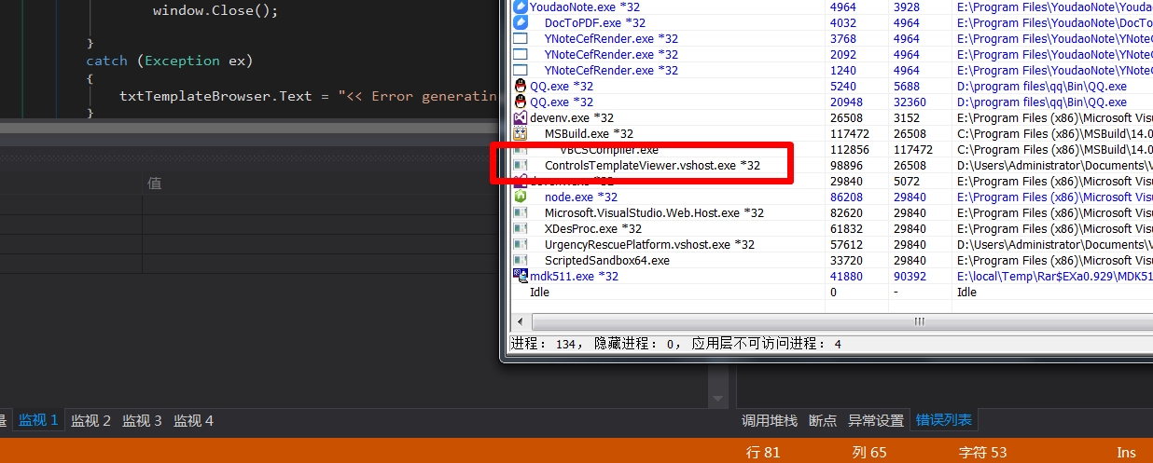The width and height of the screenshot is (1153, 463).
Task: Click the 值 column header
Action: [155, 184]
